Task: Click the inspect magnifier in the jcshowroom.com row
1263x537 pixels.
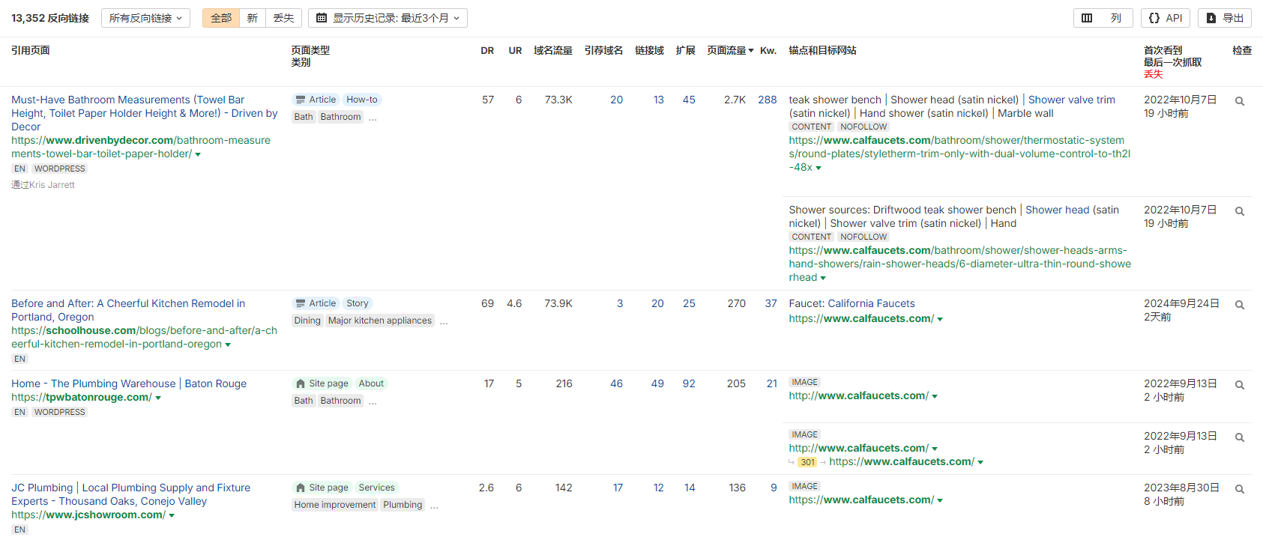Action: 1239,489
